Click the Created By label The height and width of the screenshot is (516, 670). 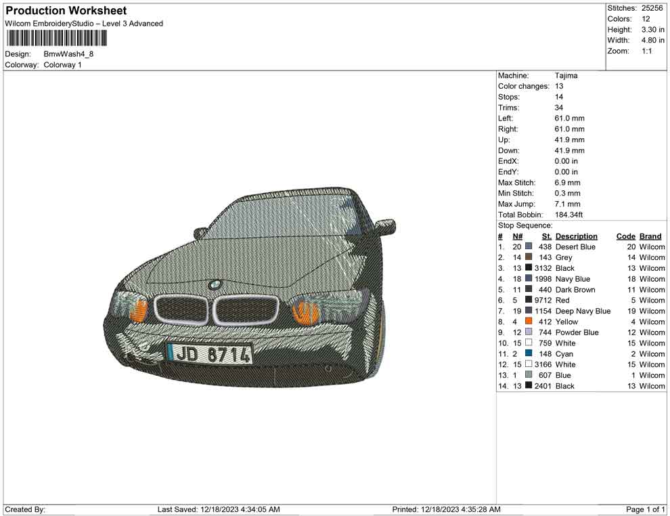[x=25, y=509]
